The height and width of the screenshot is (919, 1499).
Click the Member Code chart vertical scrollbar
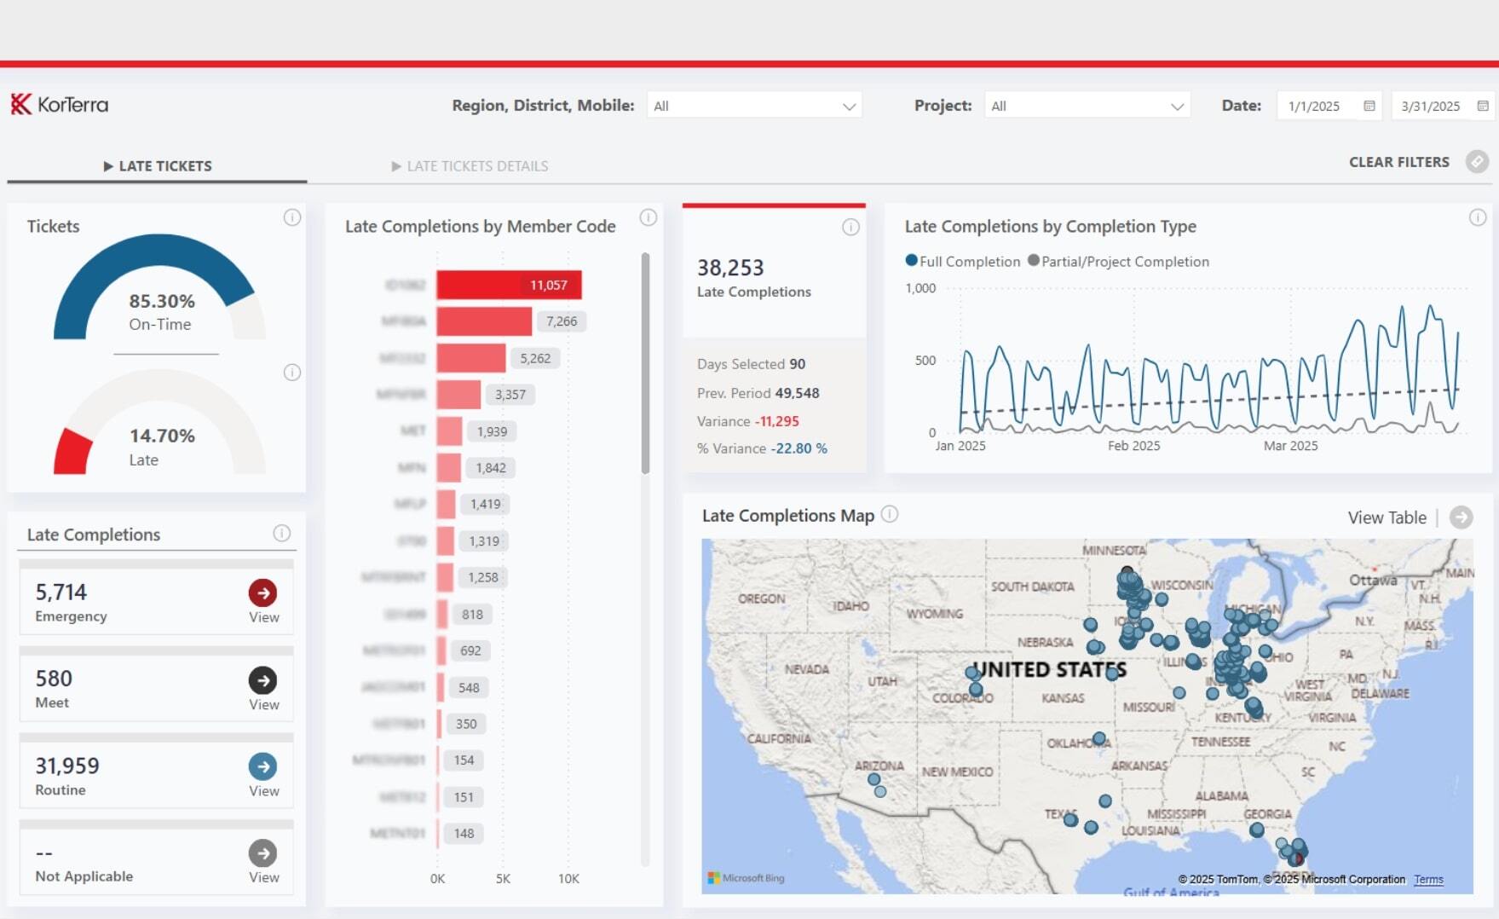tap(645, 363)
